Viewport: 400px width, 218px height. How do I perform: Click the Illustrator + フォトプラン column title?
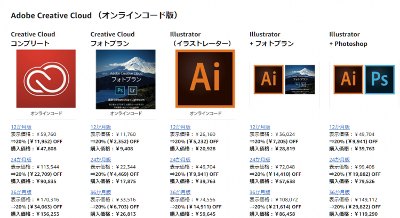pyautogui.click(x=271, y=39)
